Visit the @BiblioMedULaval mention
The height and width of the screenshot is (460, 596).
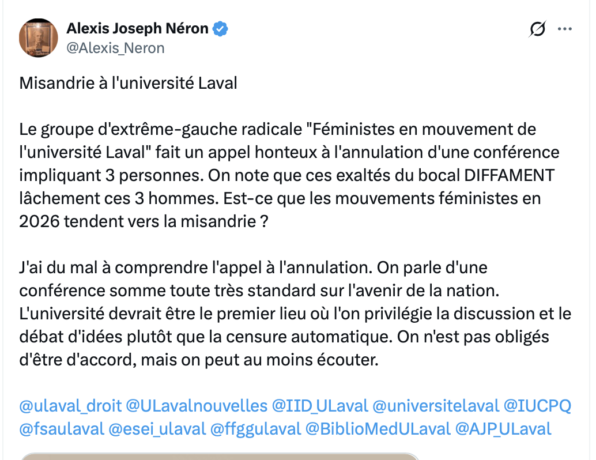(x=378, y=428)
